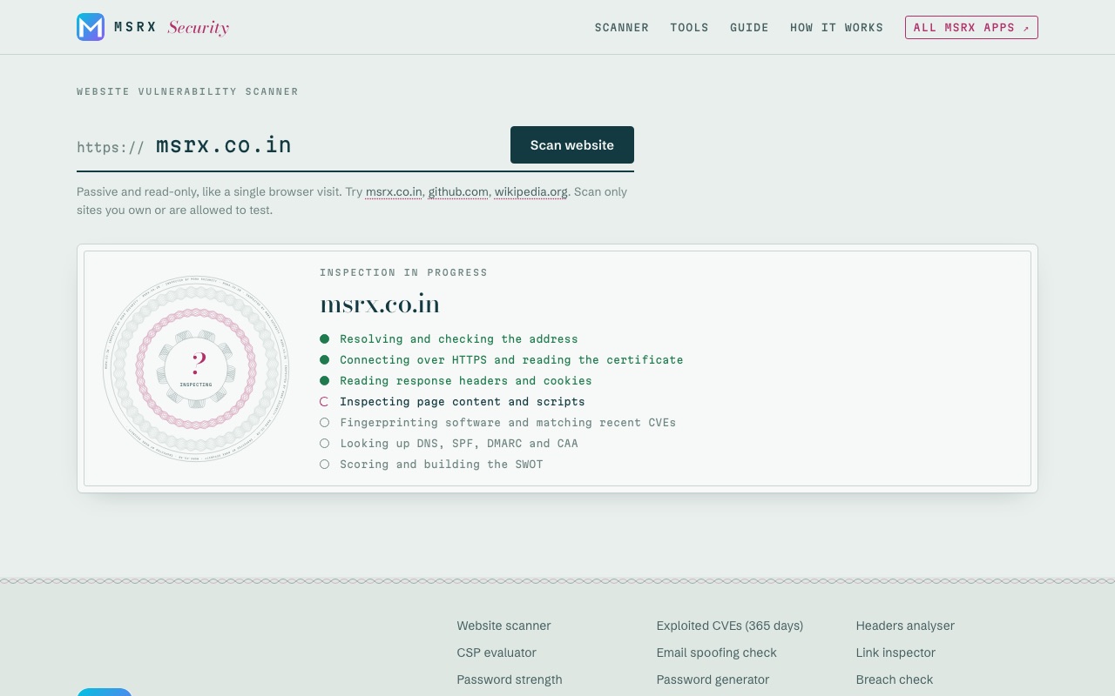The height and width of the screenshot is (696, 1115).
Task: Open Password generator footer link
Action: tap(713, 679)
